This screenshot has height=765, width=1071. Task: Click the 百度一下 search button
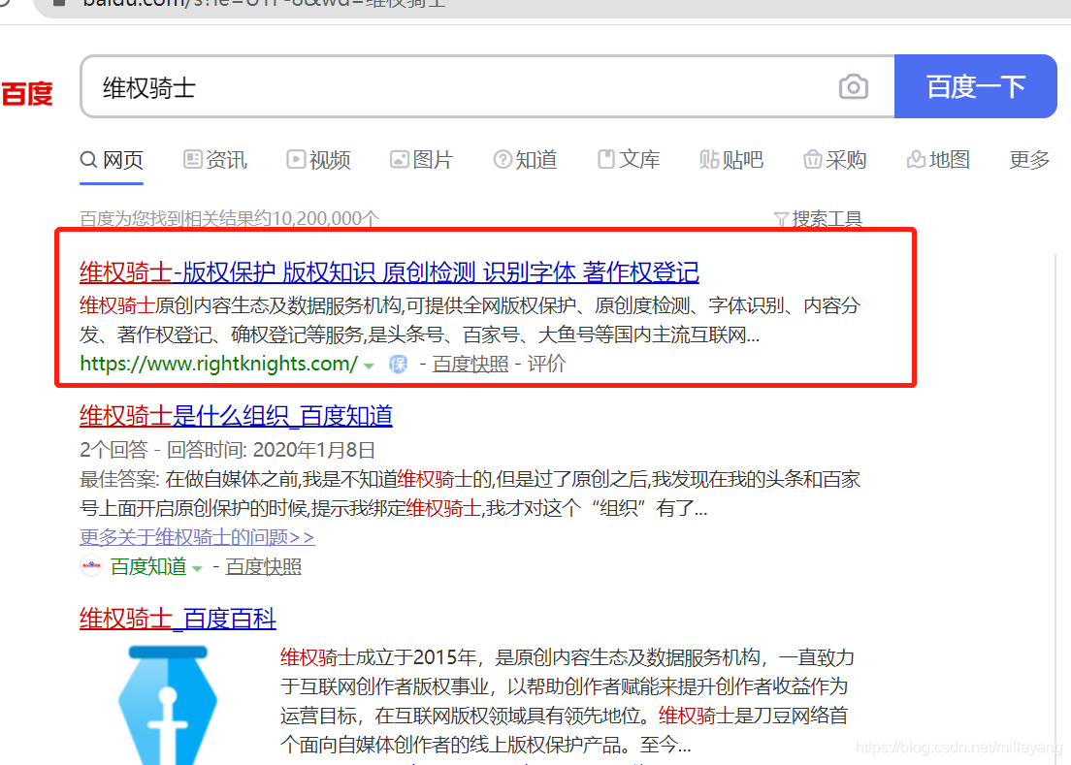pyautogui.click(x=975, y=86)
